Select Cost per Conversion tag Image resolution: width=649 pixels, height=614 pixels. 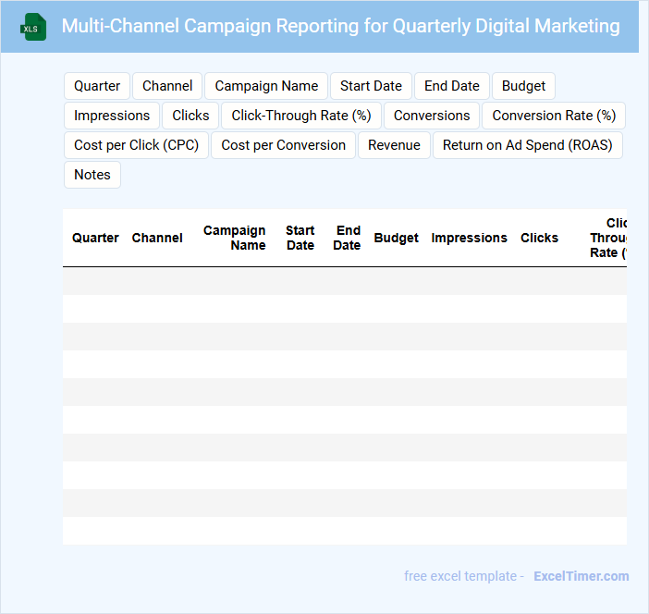tap(283, 145)
